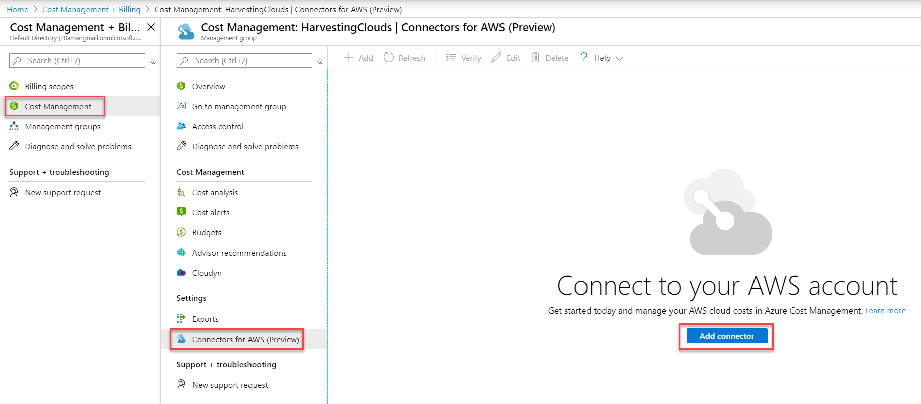Click the Exports icon
This screenshot has width=921, height=404.
(181, 318)
